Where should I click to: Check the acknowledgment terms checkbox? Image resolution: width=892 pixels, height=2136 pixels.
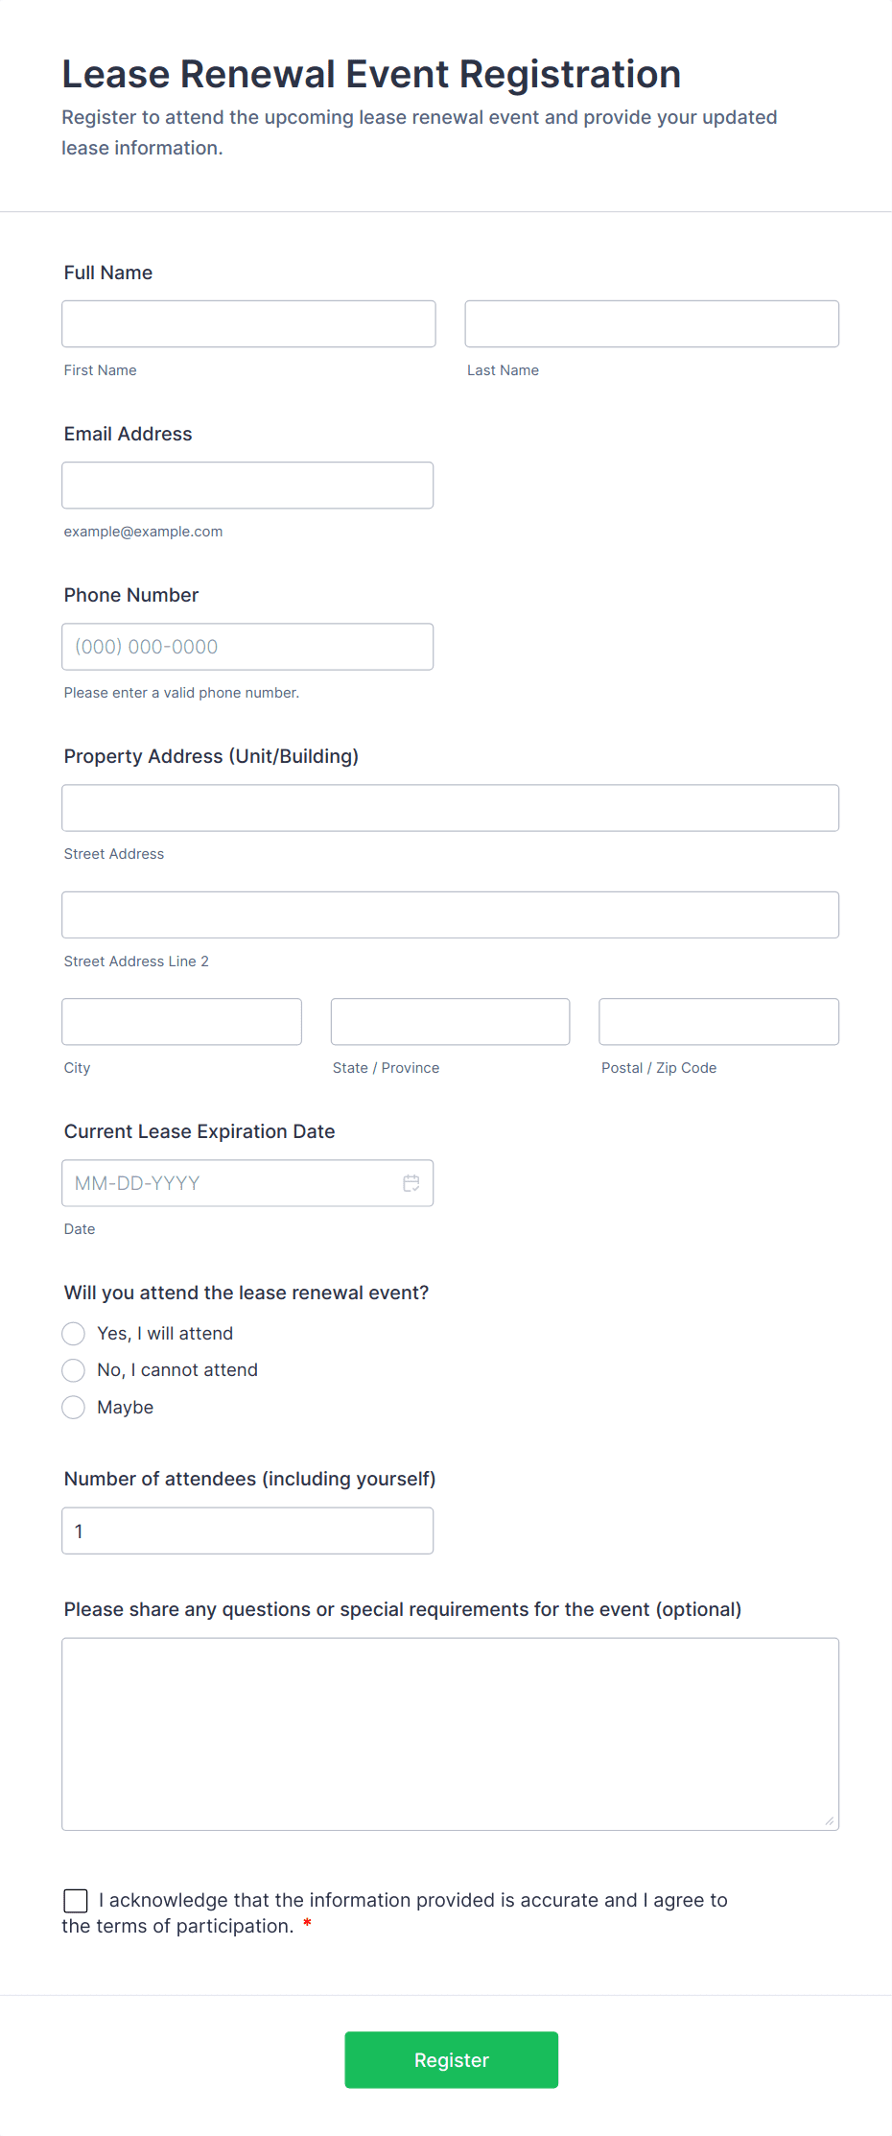click(76, 1901)
